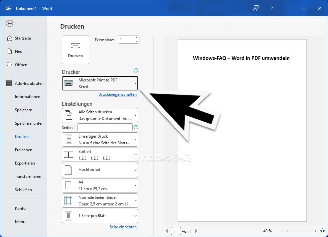Select Startseite in the sidebar
The height and width of the screenshot is (237, 328).
coord(23,38)
